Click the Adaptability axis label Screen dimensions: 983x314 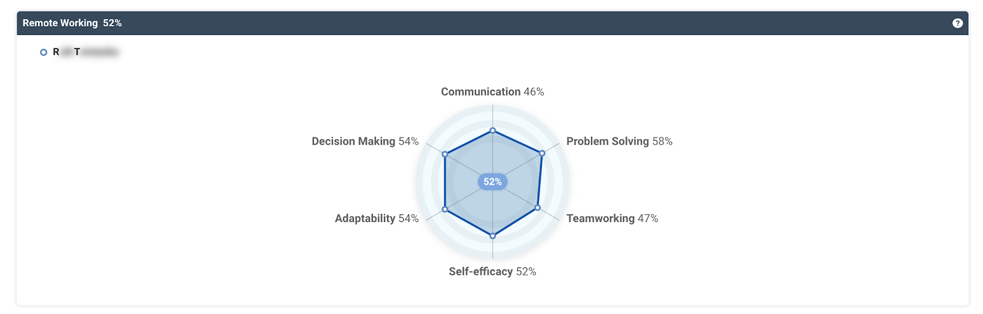[x=365, y=218]
